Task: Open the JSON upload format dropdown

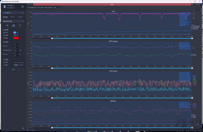Action: pos(18,65)
